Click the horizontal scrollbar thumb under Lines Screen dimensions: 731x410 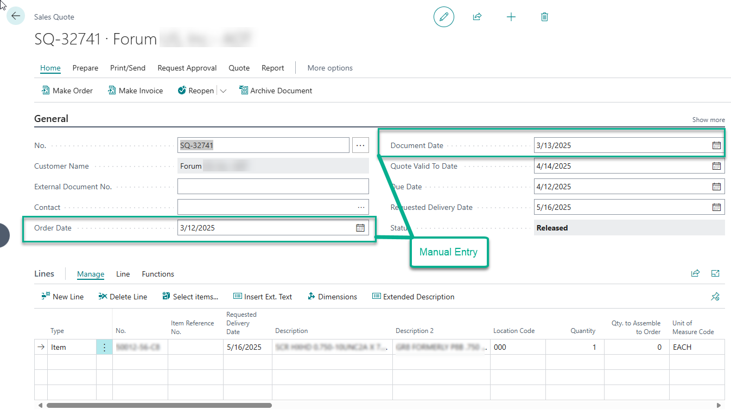pyautogui.click(x=159, y=405)
